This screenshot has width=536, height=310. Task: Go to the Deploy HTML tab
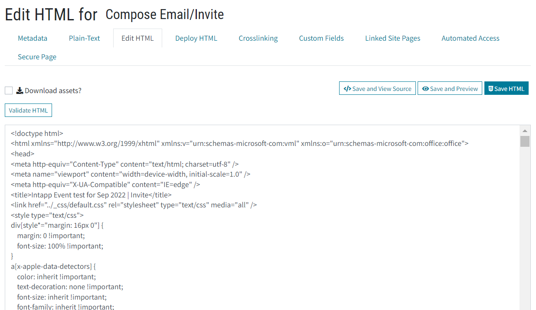point(196,38)
